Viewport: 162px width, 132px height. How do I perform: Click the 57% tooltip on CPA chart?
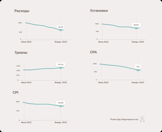138,66
